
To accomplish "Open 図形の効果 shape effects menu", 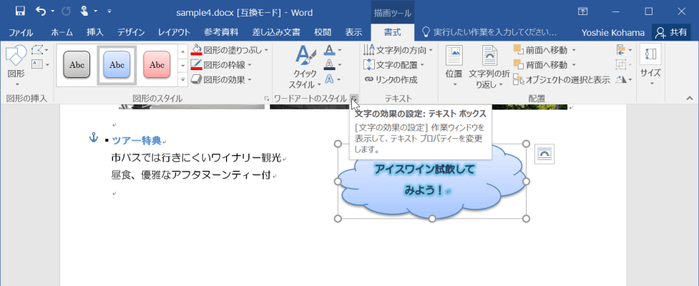I will coord(221,80).
